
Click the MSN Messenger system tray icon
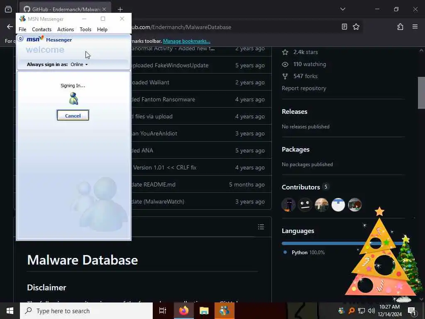[341, 311]
